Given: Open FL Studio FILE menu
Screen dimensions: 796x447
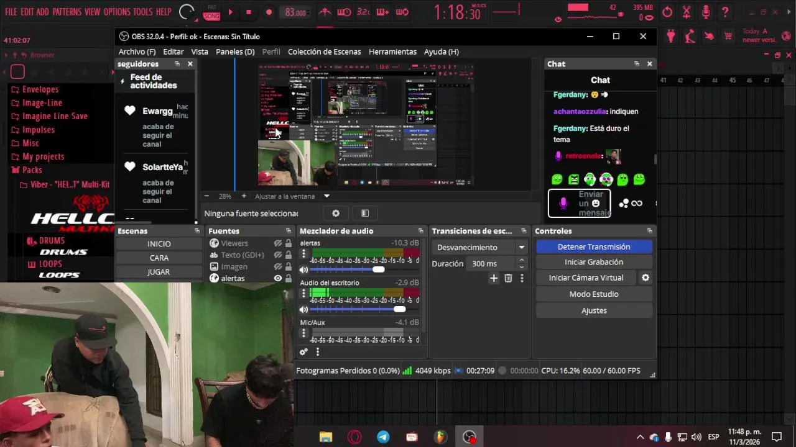Looking at the screenshot, I should tap(11, 12).
